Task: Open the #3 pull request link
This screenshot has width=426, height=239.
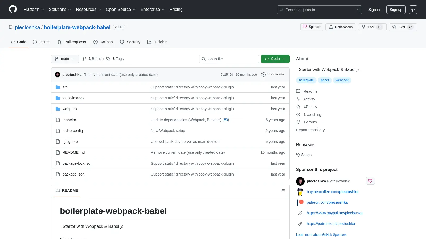Action: (226, 120)
